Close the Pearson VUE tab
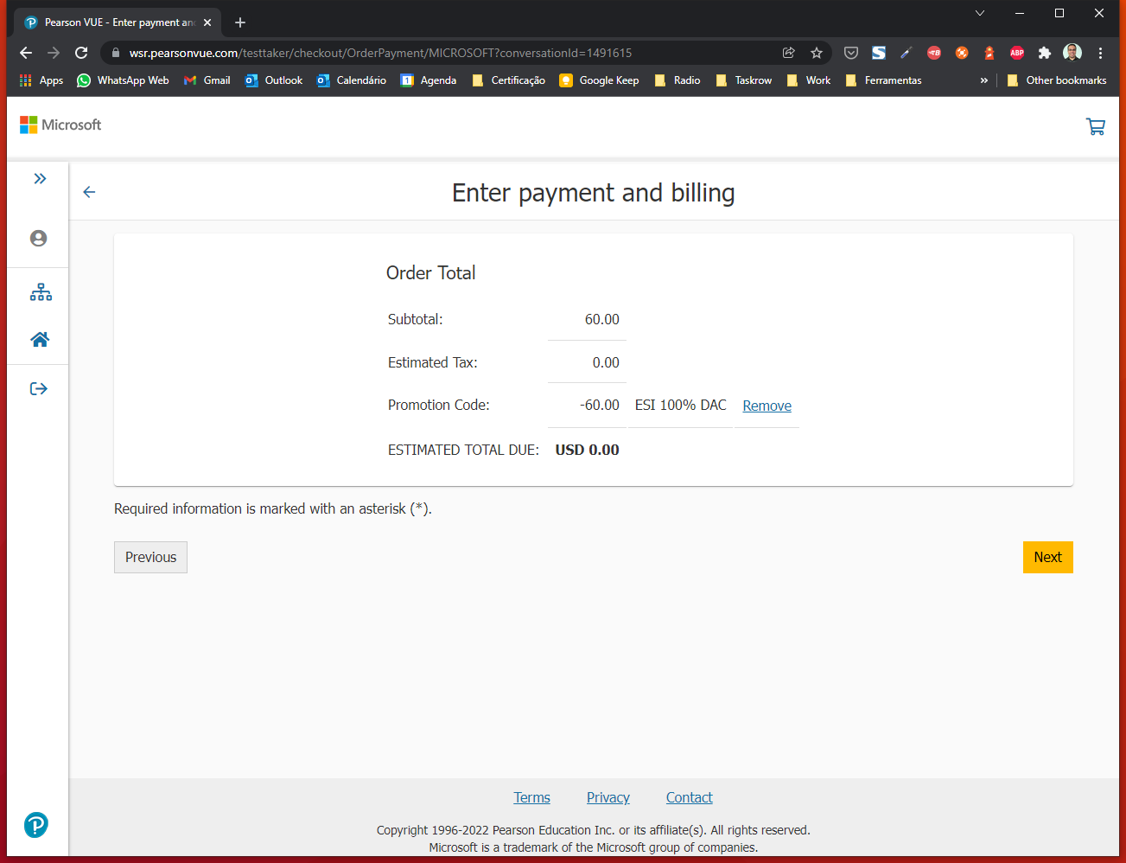Screen dimensions: 1126x863 (x=207, y=22)
